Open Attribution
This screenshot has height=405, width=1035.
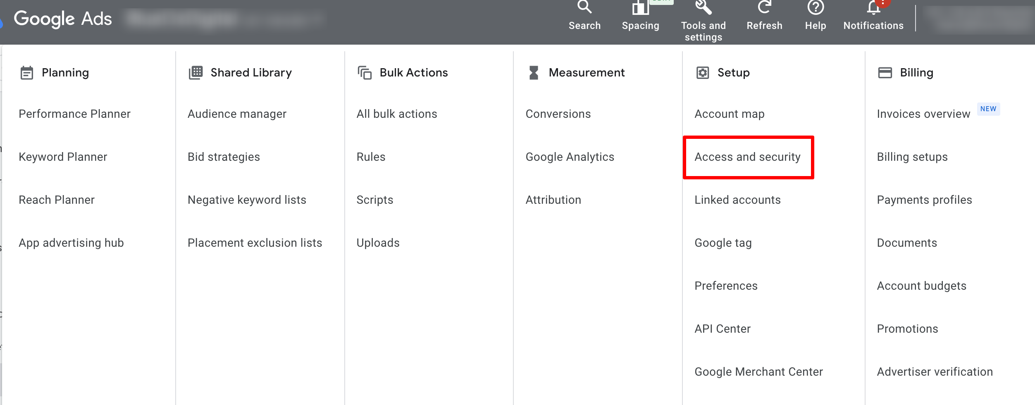(x=553, y=200)
